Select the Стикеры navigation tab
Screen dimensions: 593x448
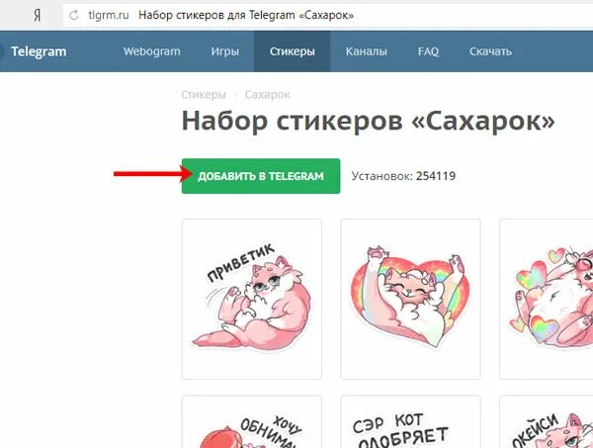292,51
